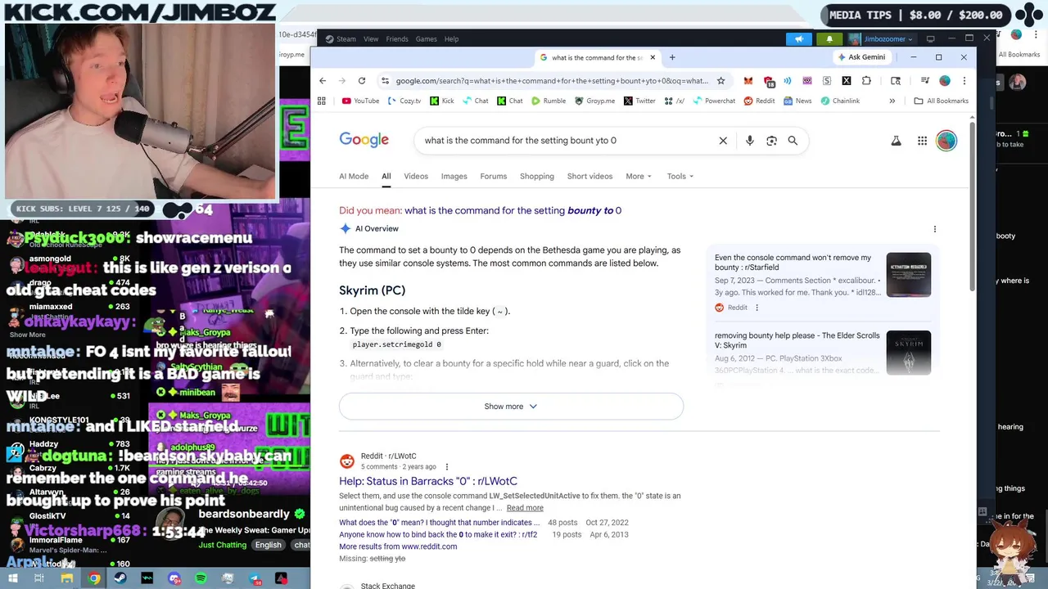
Task: Bookmark this page with the star icon
Action: click(720, 80)
